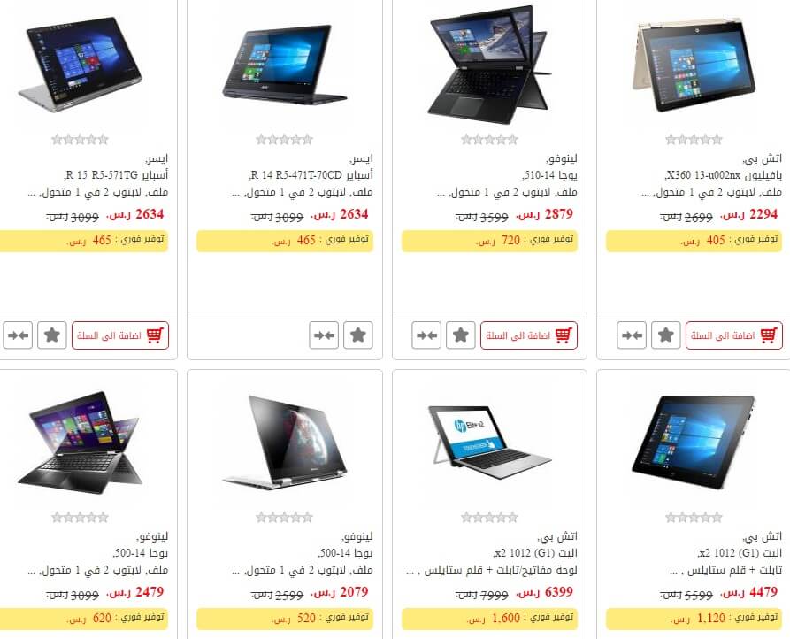Star the Acer Aspire R 14 laptop
The height and width of the screenshot is (639, 790).
(357, 335)
